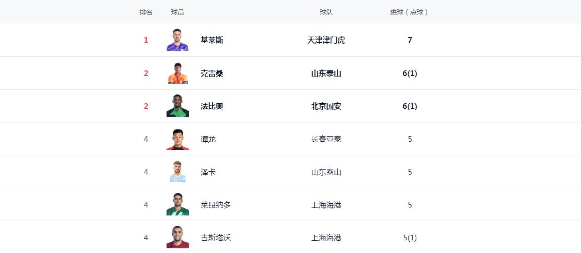581x253 pixels.
Task: Click 克雷桑 player avatar photo
Action: pos(177,73)
